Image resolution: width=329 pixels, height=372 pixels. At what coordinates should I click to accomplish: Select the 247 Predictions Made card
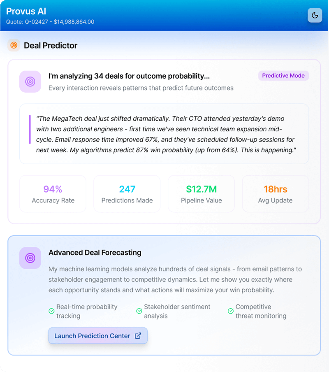(x=127, y=194)
